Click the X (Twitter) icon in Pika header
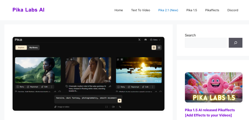 139,40
